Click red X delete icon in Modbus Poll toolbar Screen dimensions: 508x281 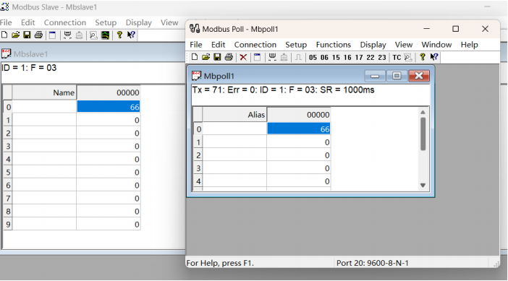(x=243, y=58)
